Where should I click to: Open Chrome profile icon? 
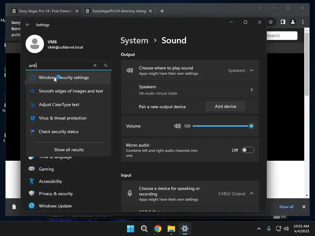point(293,22)
